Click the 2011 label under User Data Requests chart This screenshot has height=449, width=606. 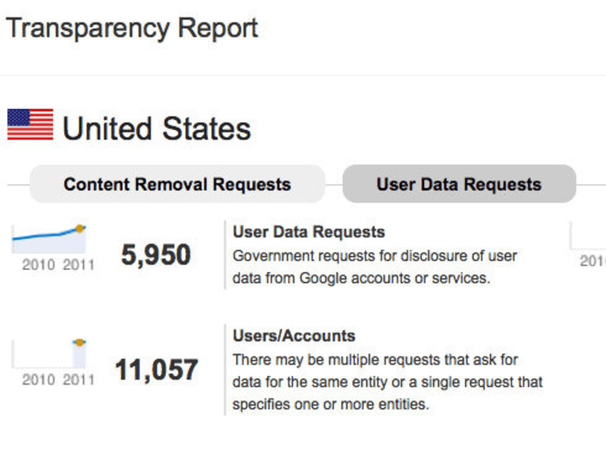click(78, 265)
